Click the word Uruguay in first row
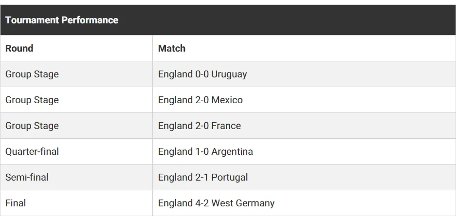Image resolution: width=458 pixels, height=220 pixels. tap(229, 74)
